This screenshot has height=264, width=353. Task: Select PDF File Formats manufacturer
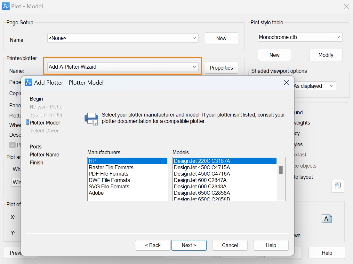128,174
